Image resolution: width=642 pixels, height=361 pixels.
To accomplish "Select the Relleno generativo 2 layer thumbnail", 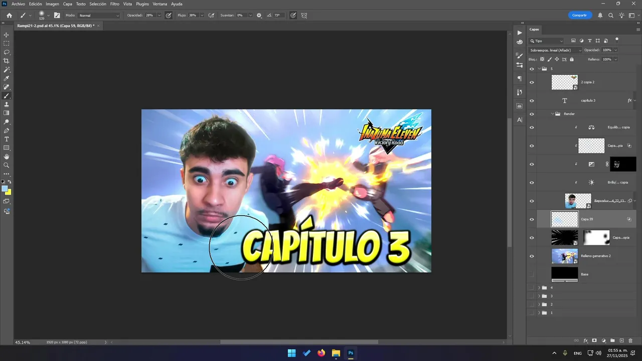I will 565,256.
